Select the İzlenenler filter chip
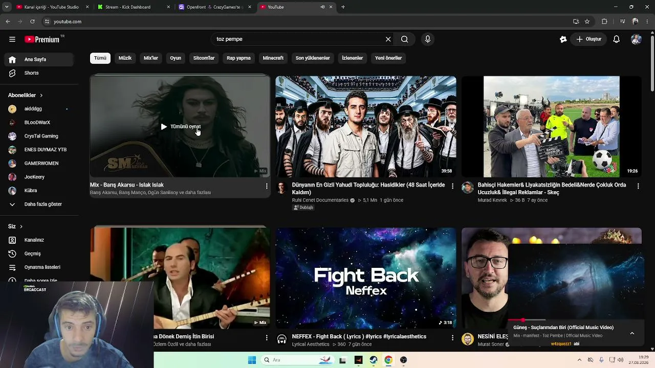The image size is (655, 368). (x=353, y=58)
